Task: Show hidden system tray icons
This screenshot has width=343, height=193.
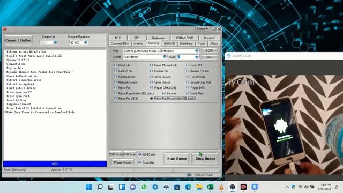Action: (287, 187)
